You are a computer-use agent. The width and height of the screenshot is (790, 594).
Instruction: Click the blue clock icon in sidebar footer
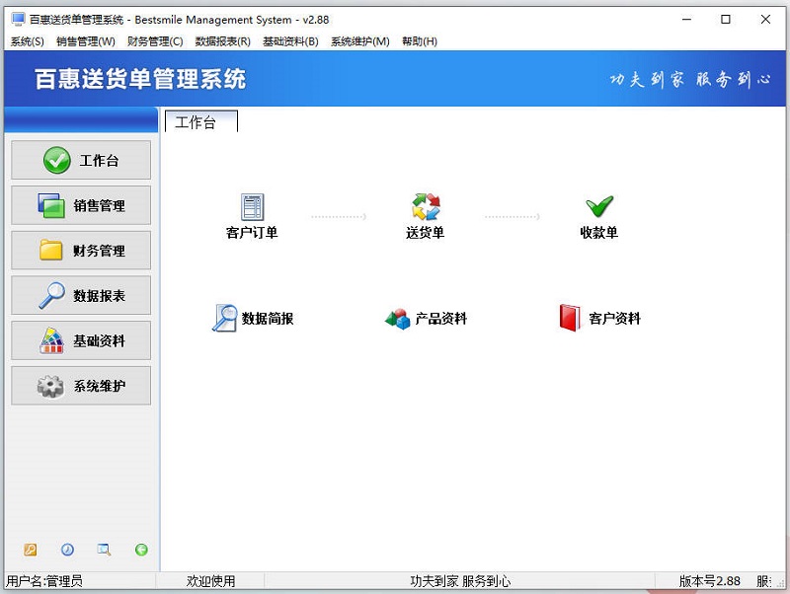tap(67, 550)
